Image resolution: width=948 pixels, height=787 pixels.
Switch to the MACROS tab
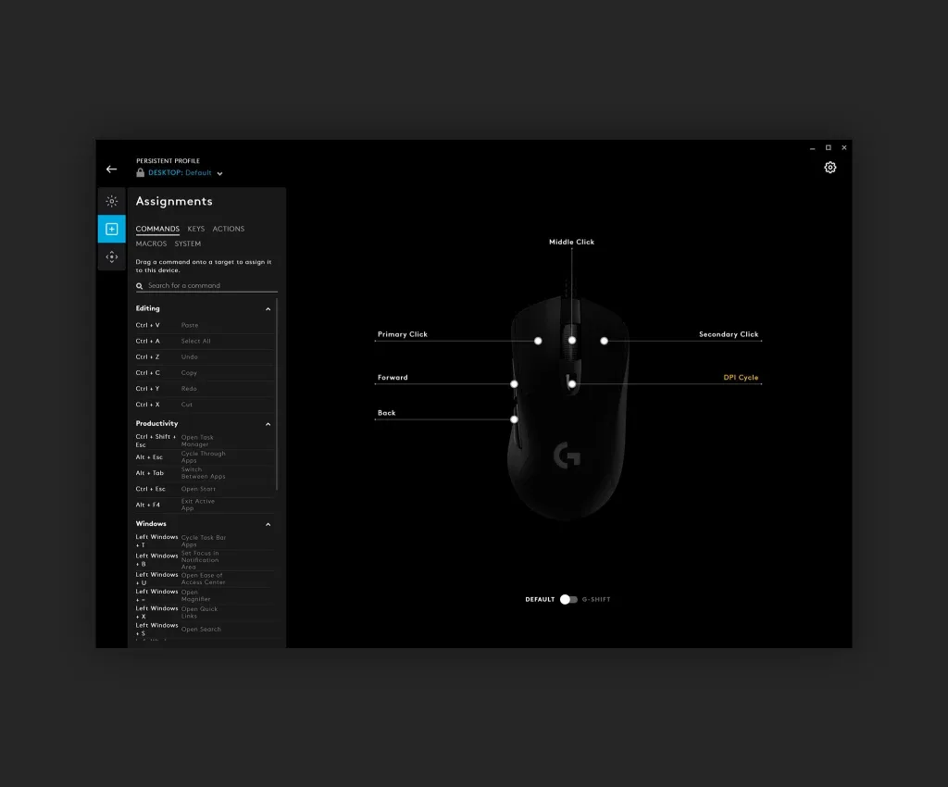coord(151,244)
